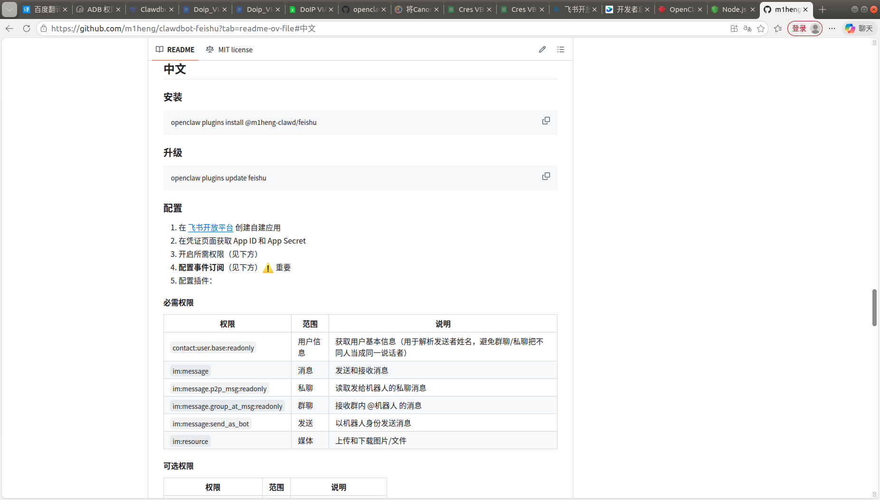Close the 百度翻译 browser tab
The image size is (880, 500).
tap(65, 9)
